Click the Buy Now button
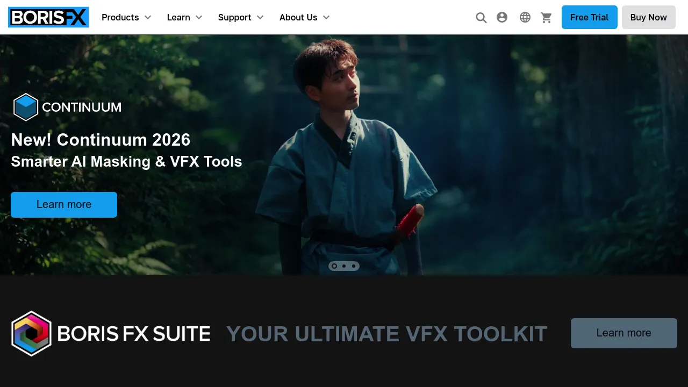Image resolution: width=688 pixels, height=387 pixels. [649, 17]
